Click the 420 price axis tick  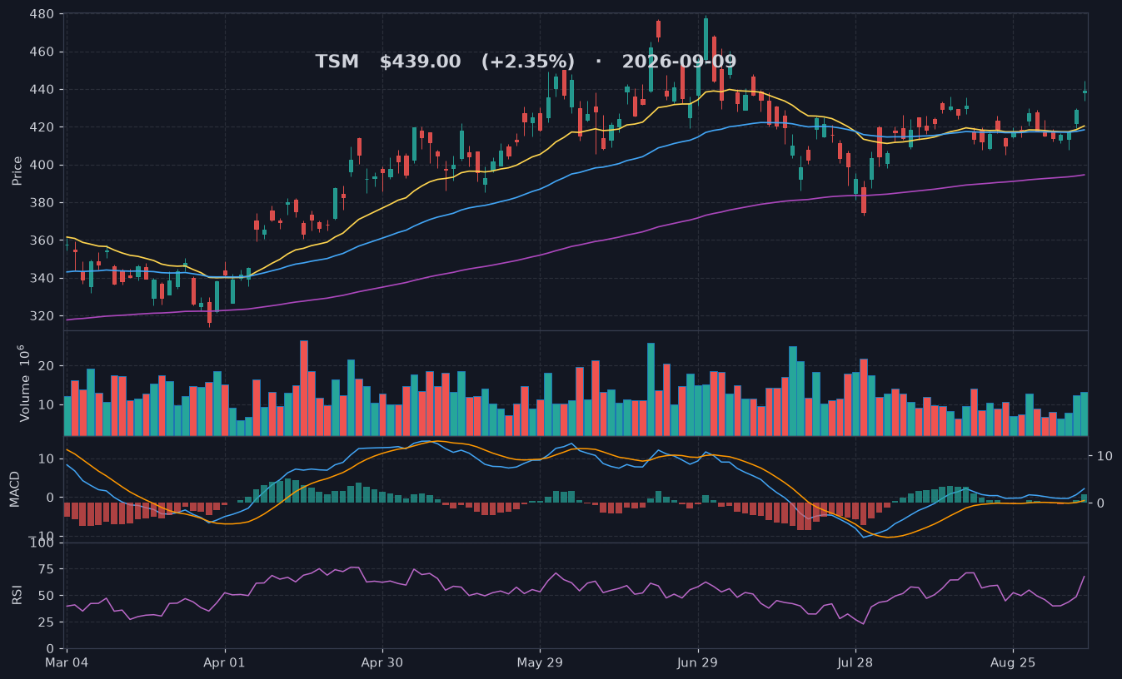tap(43, 127)
